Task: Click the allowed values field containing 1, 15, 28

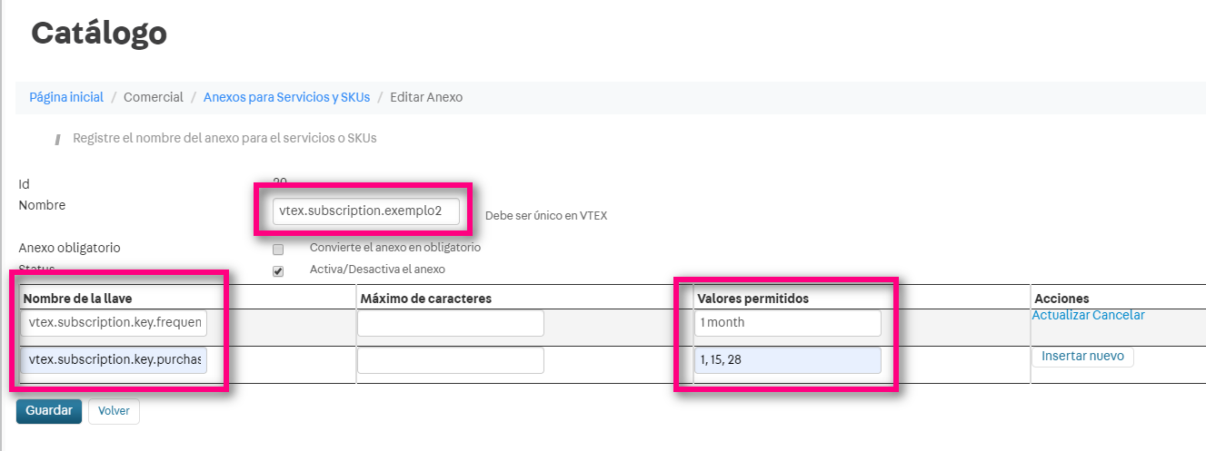Action: coord(786,360)
